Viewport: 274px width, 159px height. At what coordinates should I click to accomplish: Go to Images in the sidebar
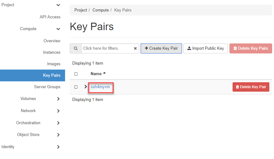click(54, 64)
